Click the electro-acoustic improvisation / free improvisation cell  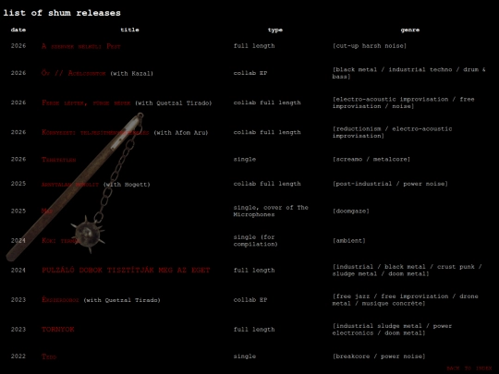coord(404,103)
